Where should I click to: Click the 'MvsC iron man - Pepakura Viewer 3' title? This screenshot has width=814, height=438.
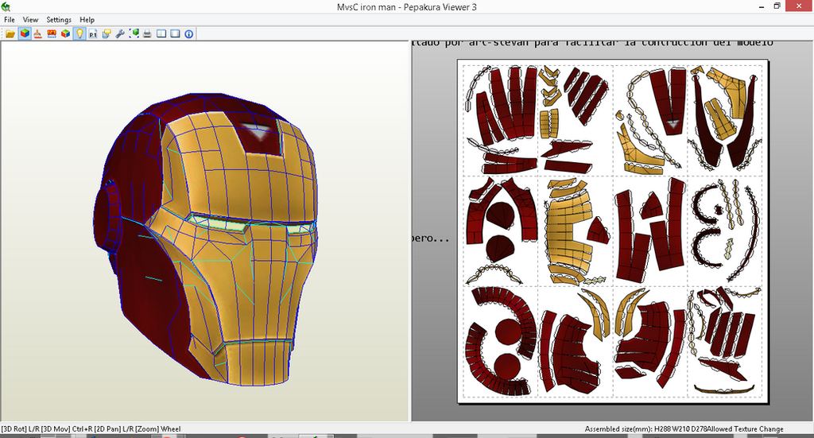click(406, 6)
